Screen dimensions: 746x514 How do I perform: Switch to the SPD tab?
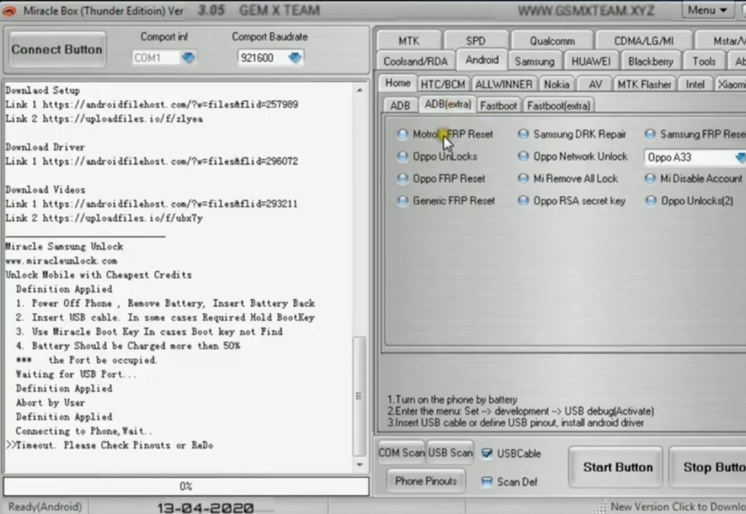coord(476,41)
